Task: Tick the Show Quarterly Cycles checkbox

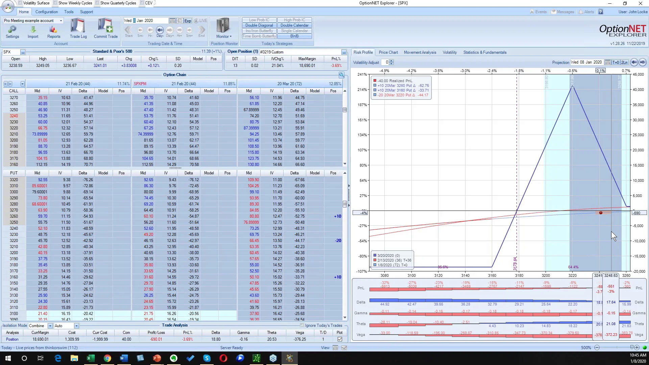Action: tap(97, 3)
